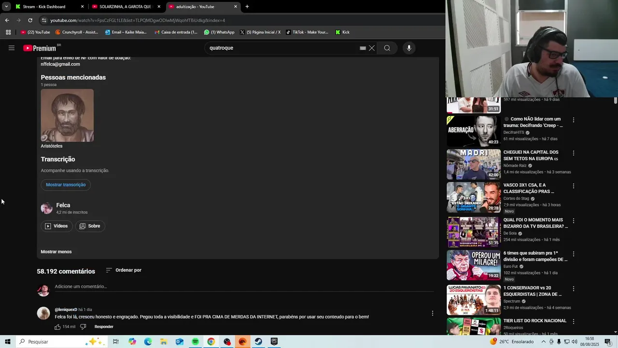The image size is (618, 348).
Task: Click the browser address bar URL
Action: [138, 20]
